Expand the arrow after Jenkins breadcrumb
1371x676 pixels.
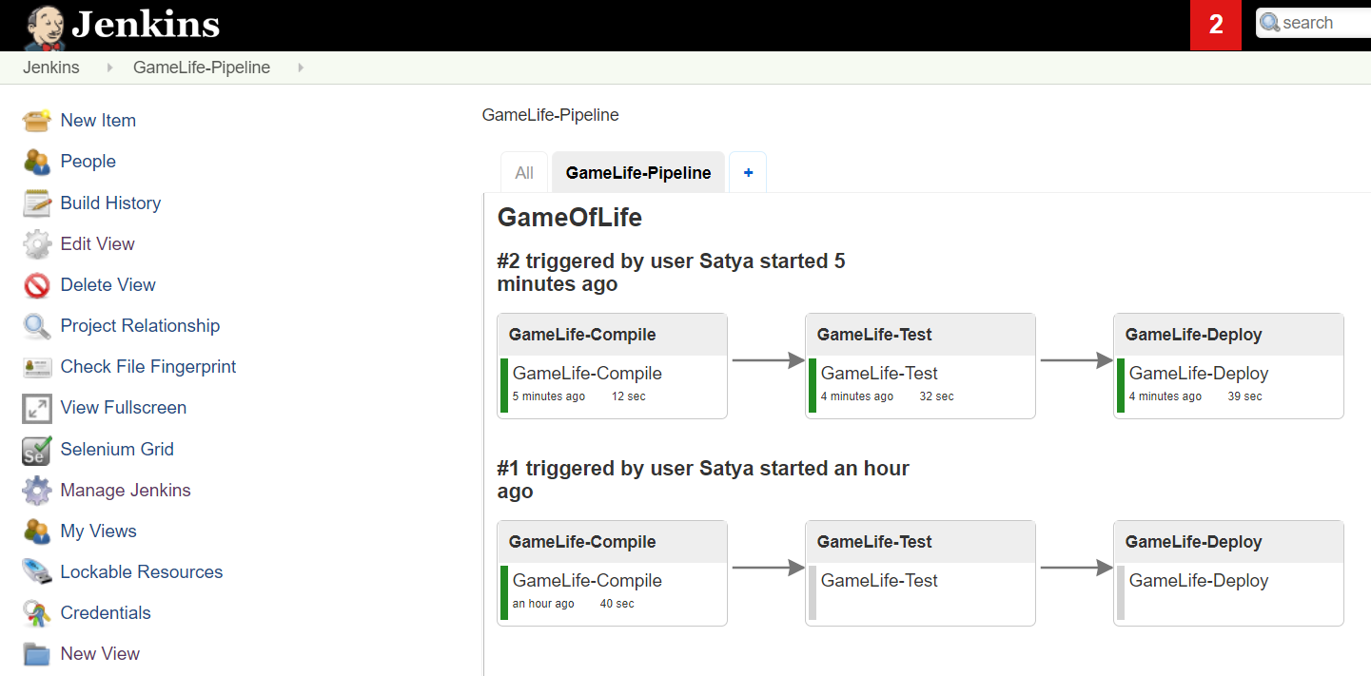[x=109, y=68]
